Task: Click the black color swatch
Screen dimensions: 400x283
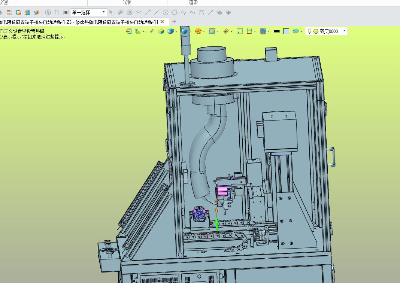Action: pyautogui.click(x=277, y=31)
